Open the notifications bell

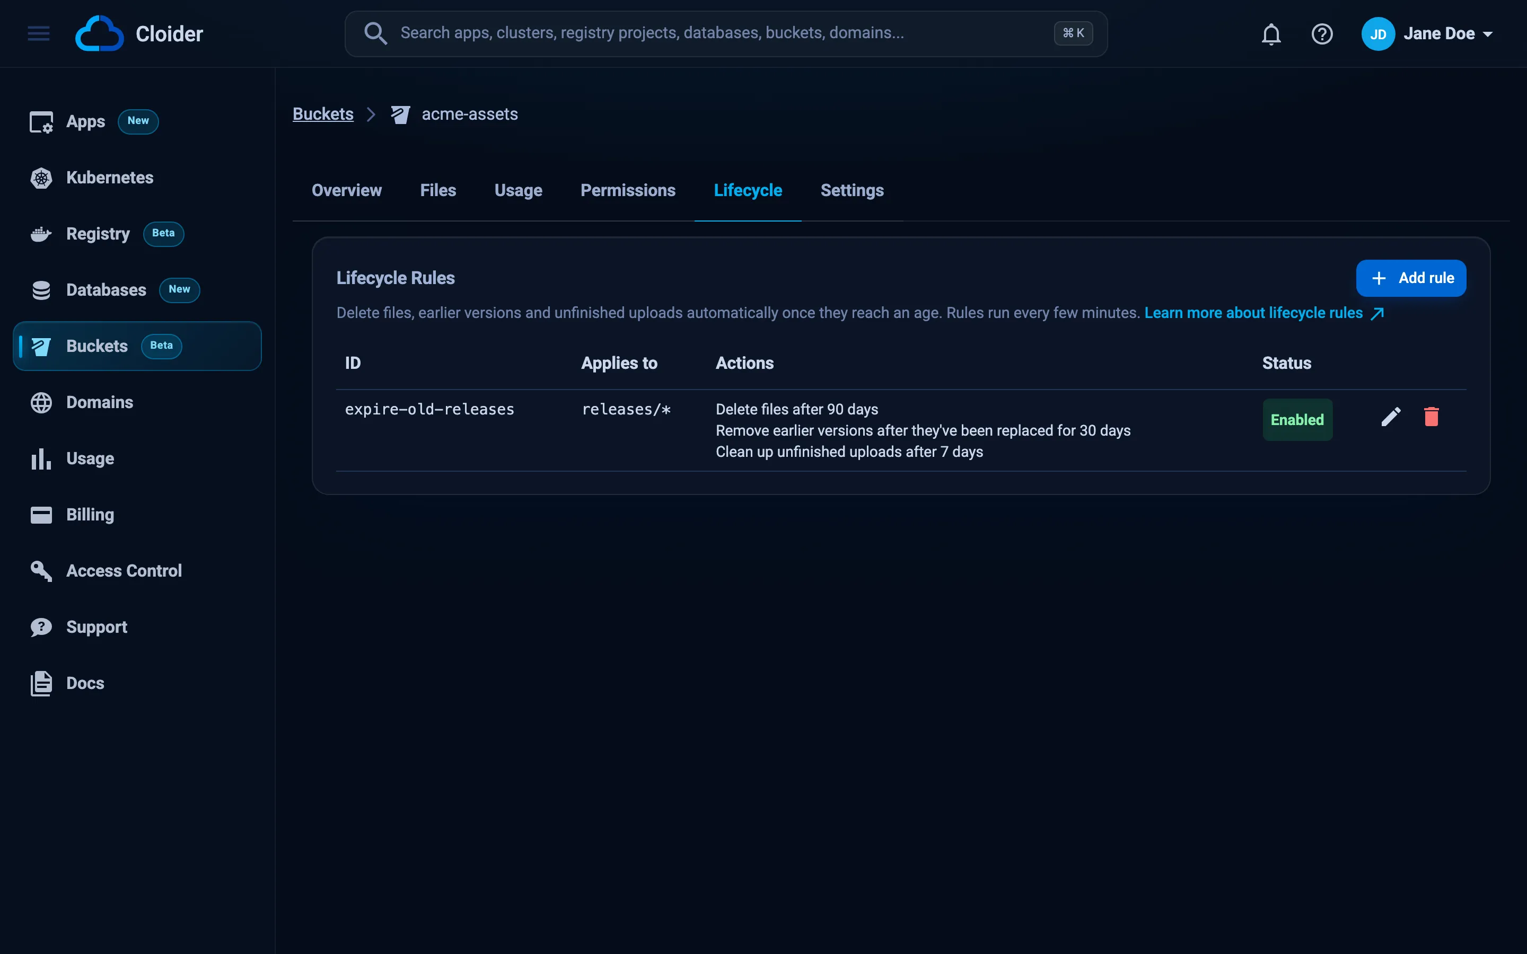pos(1271,34)
